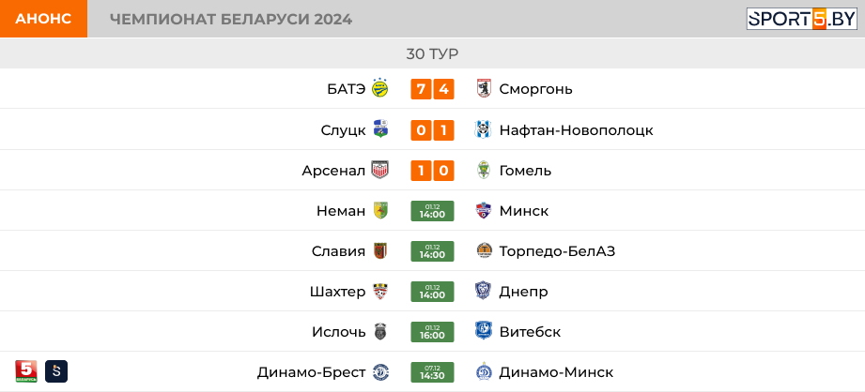Open the Славия team name
The image size is (865, 392).
(x=338, y=251)
